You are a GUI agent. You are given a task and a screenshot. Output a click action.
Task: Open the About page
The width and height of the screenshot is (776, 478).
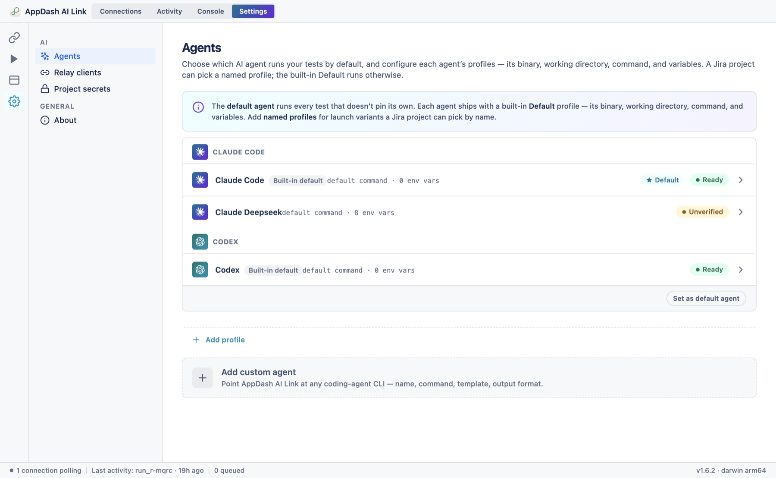(96, 120)
